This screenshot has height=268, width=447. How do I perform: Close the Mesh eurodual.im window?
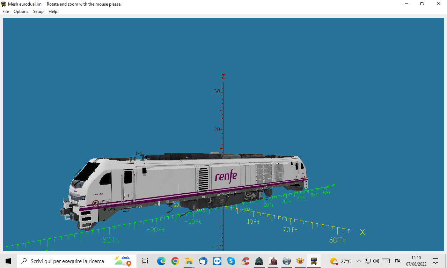(x=438, y=4)
